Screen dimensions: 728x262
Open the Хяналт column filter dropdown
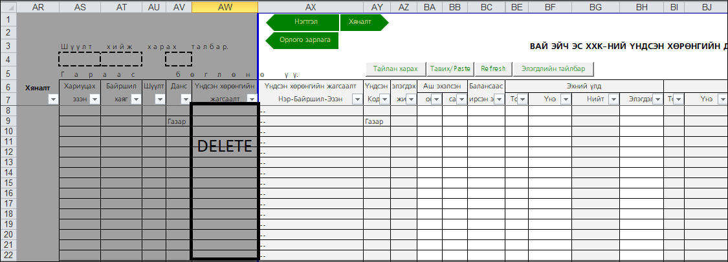click(53, 99)
